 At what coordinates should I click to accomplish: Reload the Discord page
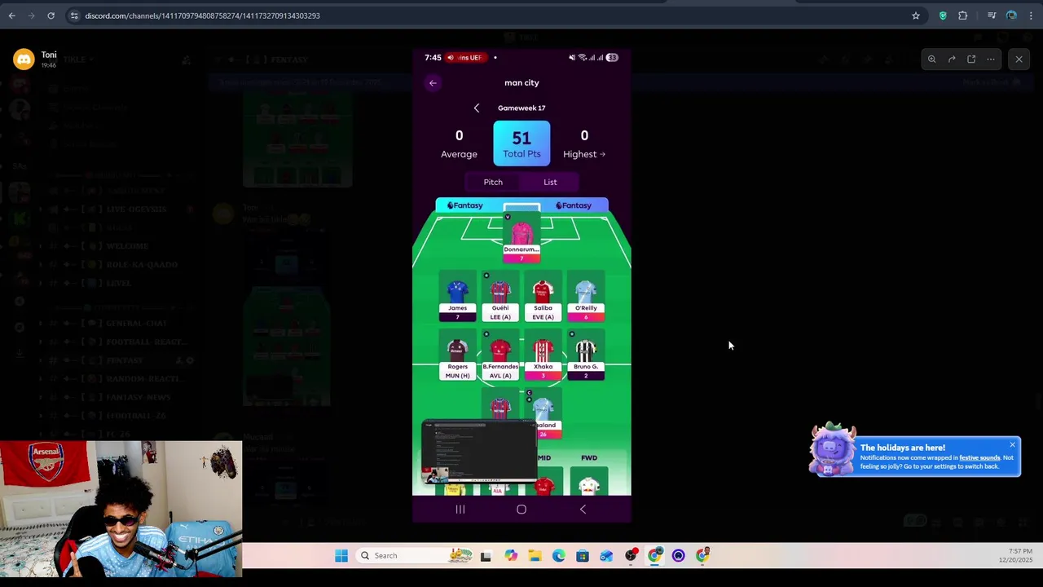tap(51, 15)
